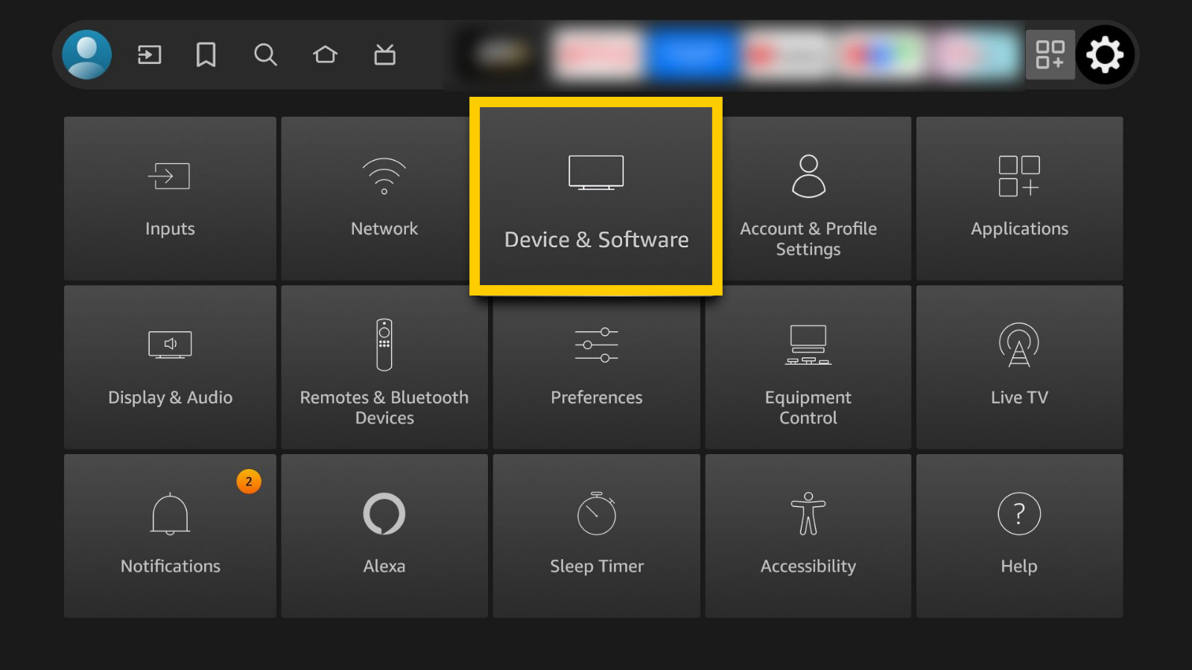The height and width of the screenshot is (670, 1192).
Task: Open the Inputs settings tile
Action: [170, 198]
